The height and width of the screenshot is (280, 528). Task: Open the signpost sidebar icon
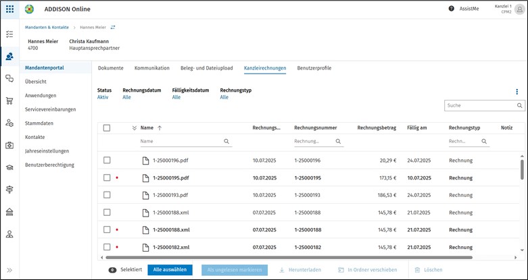9,190
